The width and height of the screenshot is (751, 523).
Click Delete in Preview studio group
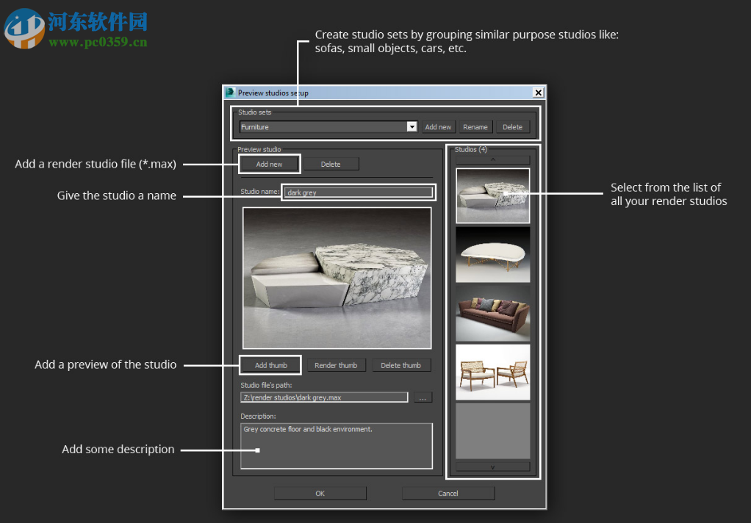(331, 164)
